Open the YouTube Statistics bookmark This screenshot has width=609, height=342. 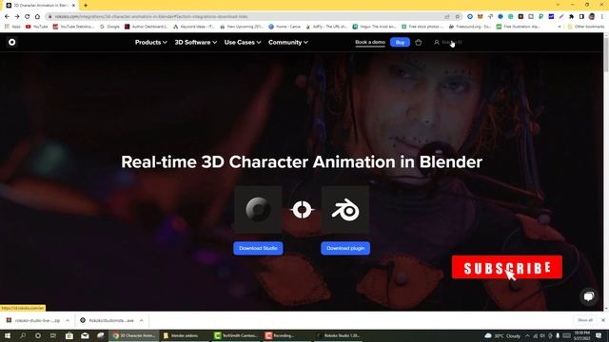73,27
